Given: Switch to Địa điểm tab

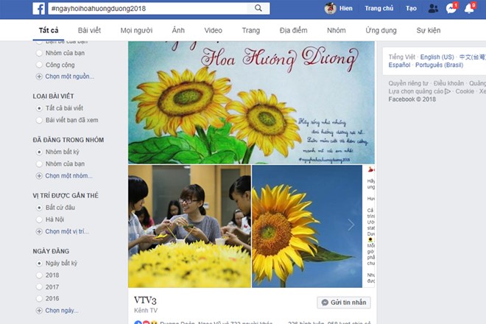Looking at the screenshot, I should [293, 30].
